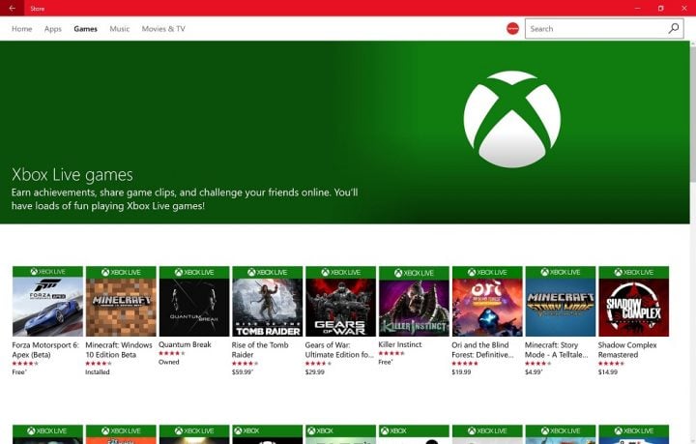
Task: Click the Installed status under Minecraft
Action: click(x=98, y=372)
